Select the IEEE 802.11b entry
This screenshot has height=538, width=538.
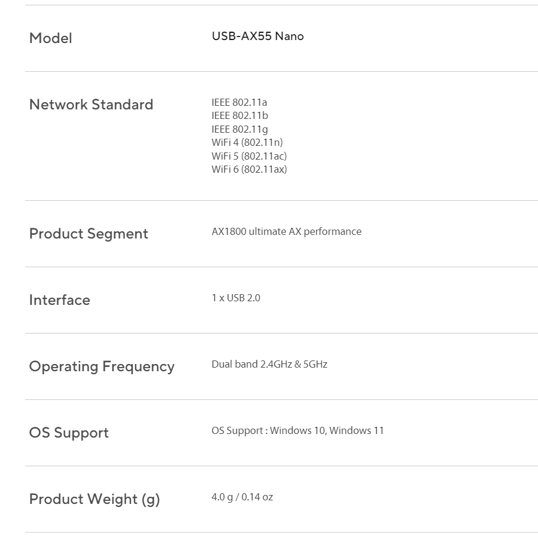pyautogui.click(x=240, y=115)
